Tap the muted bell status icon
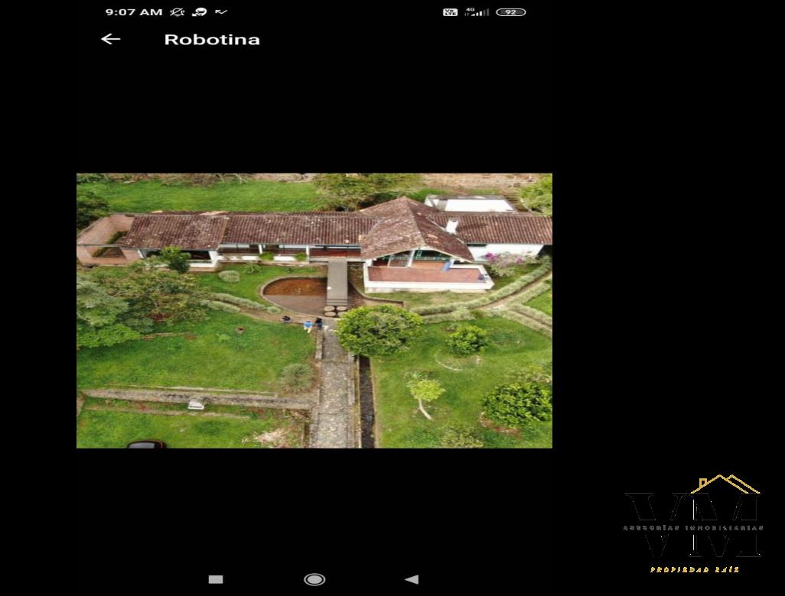 178,12
